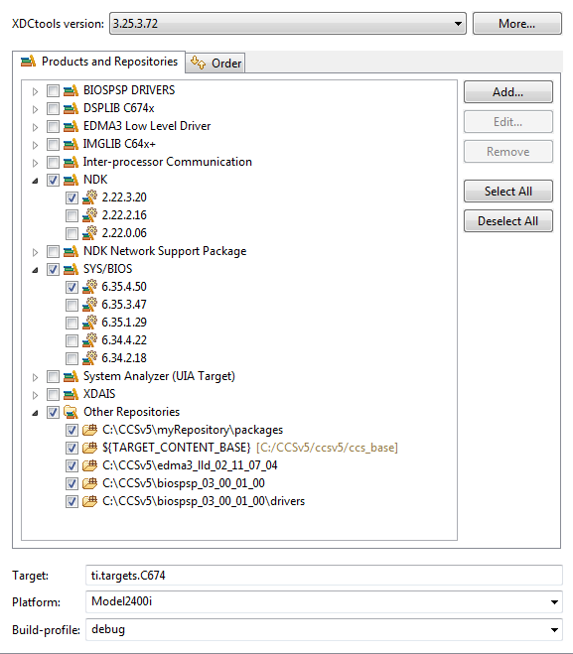
Task: Switch to the Order tab
Action: coord(215,63)
